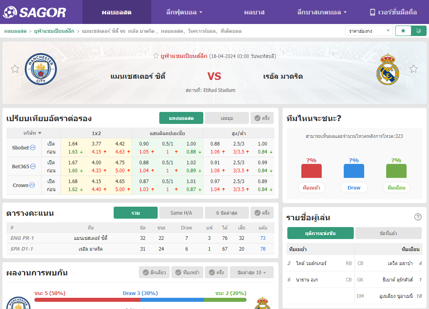Switch to light mode sun icon
Screen dimensions: 429x309
pos(403,31)
